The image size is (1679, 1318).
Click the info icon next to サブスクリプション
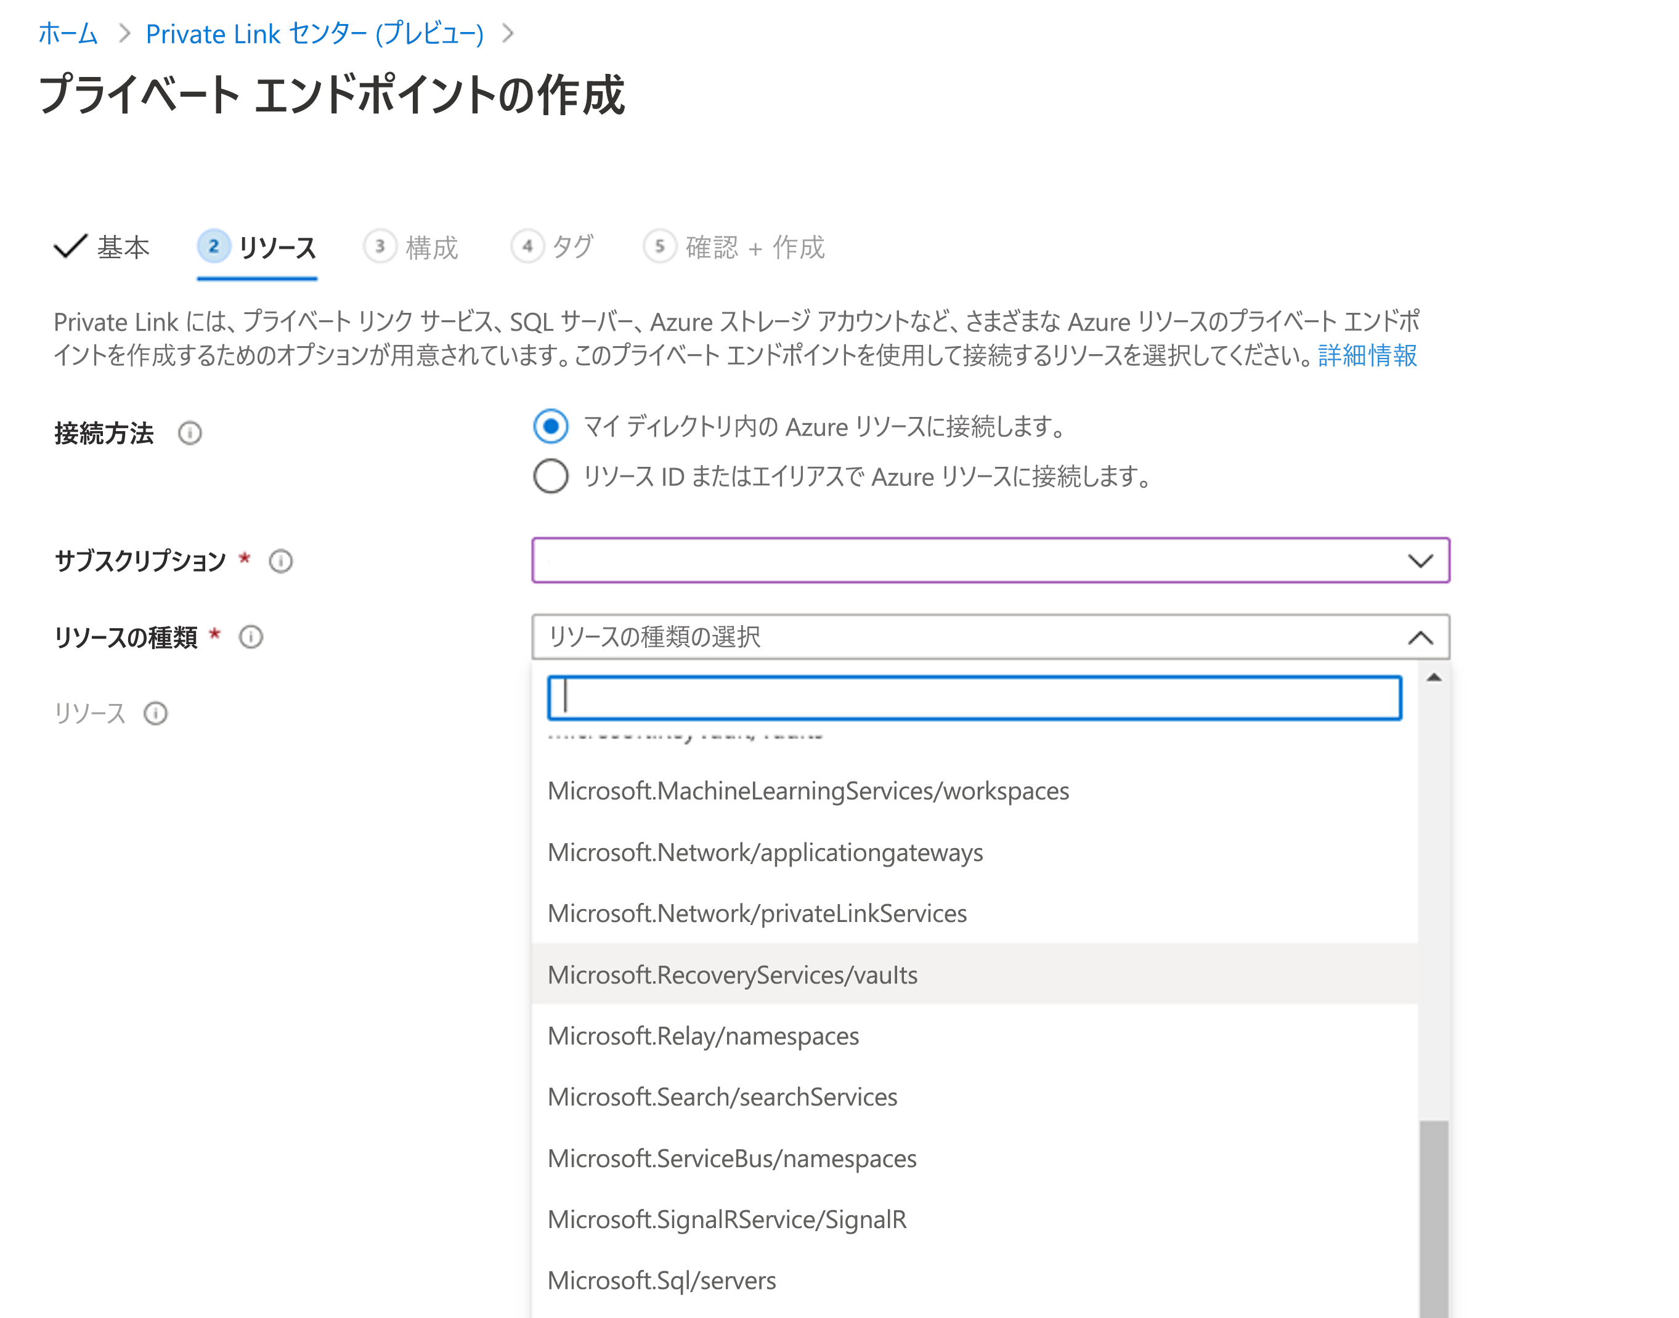pyautogui.click(x=281, y=561)
